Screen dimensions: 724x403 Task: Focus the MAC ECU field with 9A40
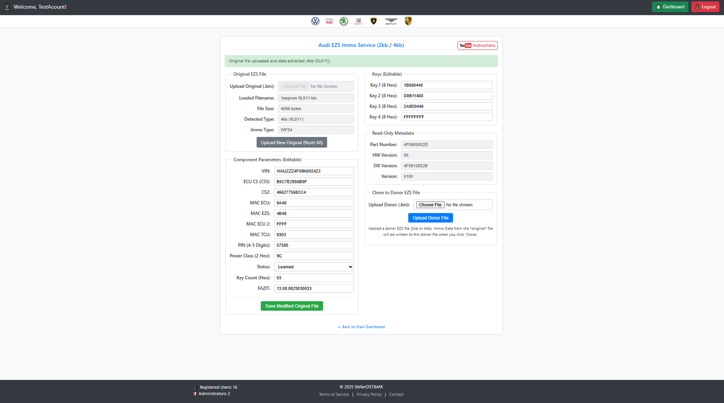[314, 203]
